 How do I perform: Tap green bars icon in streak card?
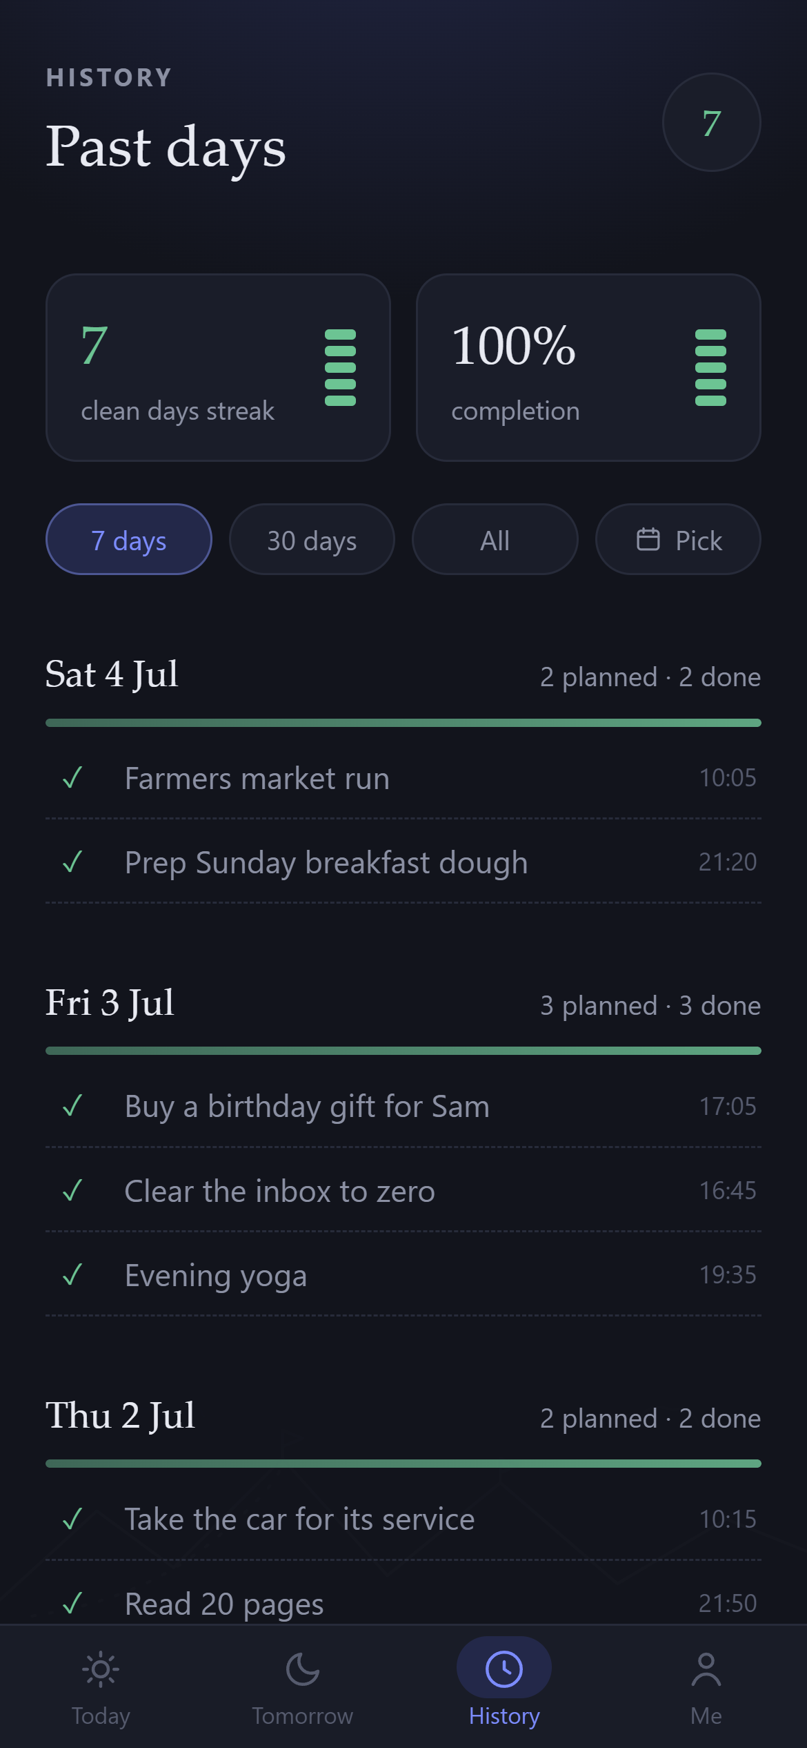click(340, 367)
